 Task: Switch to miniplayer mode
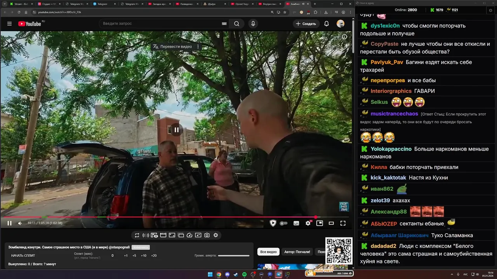pos(320,223)
